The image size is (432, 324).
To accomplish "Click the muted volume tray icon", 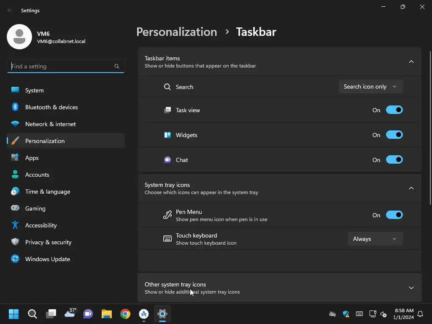I will coord(383,314).
